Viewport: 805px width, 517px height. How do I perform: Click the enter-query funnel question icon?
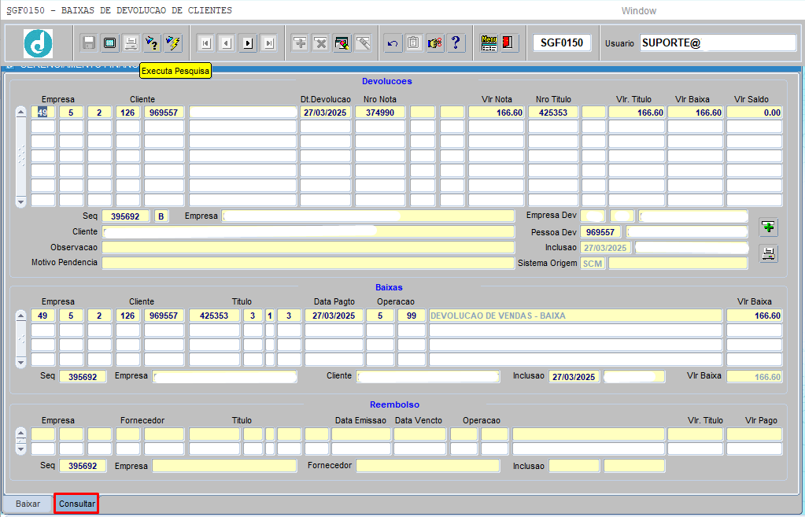click(x=152, y=43)
